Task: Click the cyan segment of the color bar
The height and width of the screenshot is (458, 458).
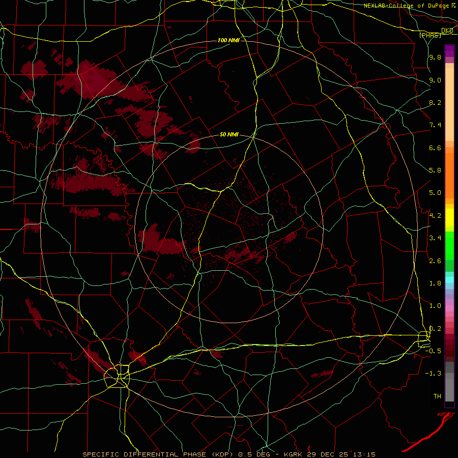Action: click(449, 279)
